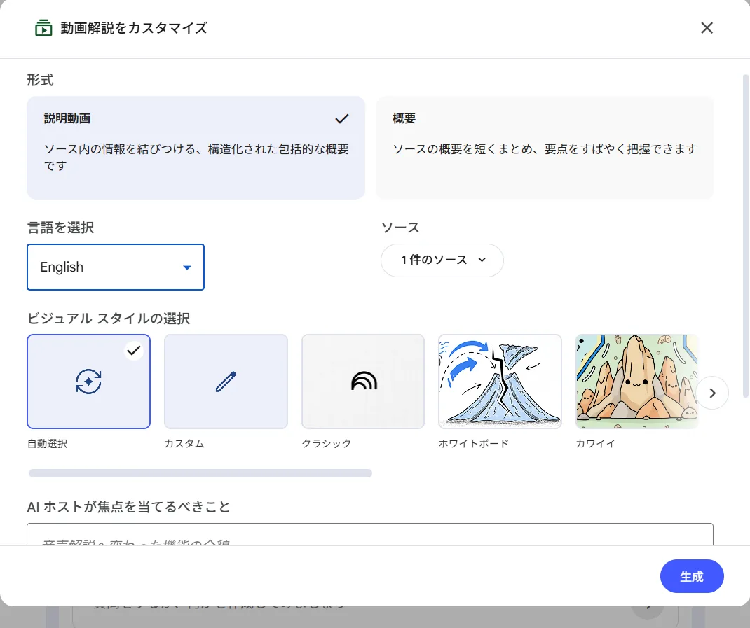
Task: Click the video overview icon in header
Action: click(x=43, y=28)
